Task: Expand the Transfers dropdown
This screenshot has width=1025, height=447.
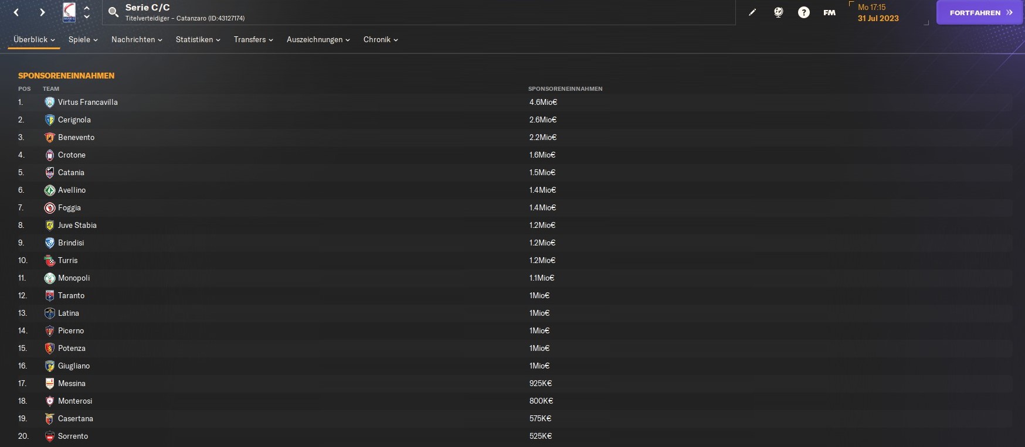Action: (x=253, y=39)
